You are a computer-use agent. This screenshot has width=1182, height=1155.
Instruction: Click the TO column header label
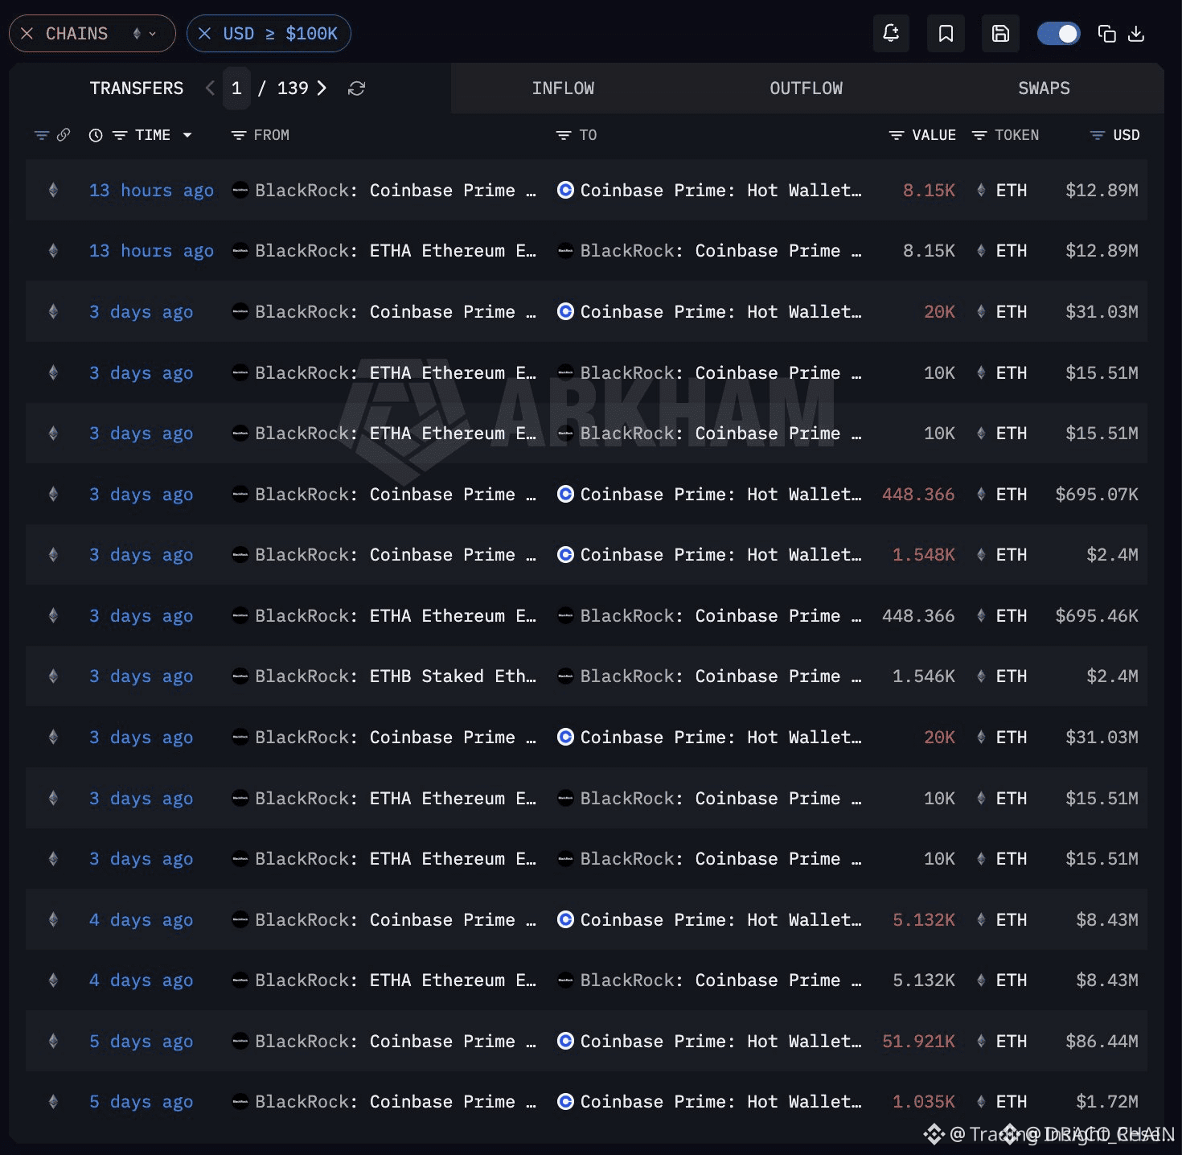point(588,135)
